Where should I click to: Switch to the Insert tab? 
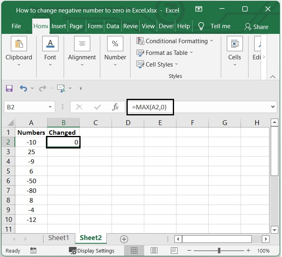[x=59, y=26]
